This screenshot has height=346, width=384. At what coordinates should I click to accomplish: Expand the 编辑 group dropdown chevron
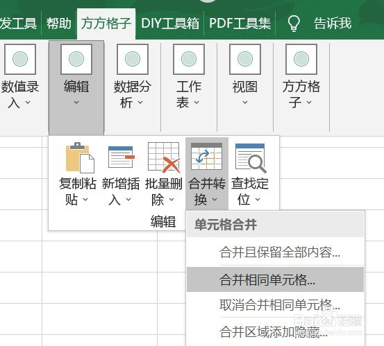[x=76, y=102]
